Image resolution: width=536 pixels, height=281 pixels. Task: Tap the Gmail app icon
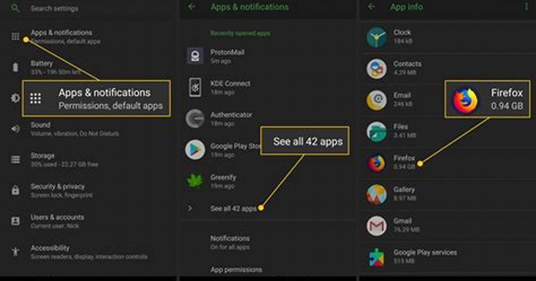(x=377, y=226)
